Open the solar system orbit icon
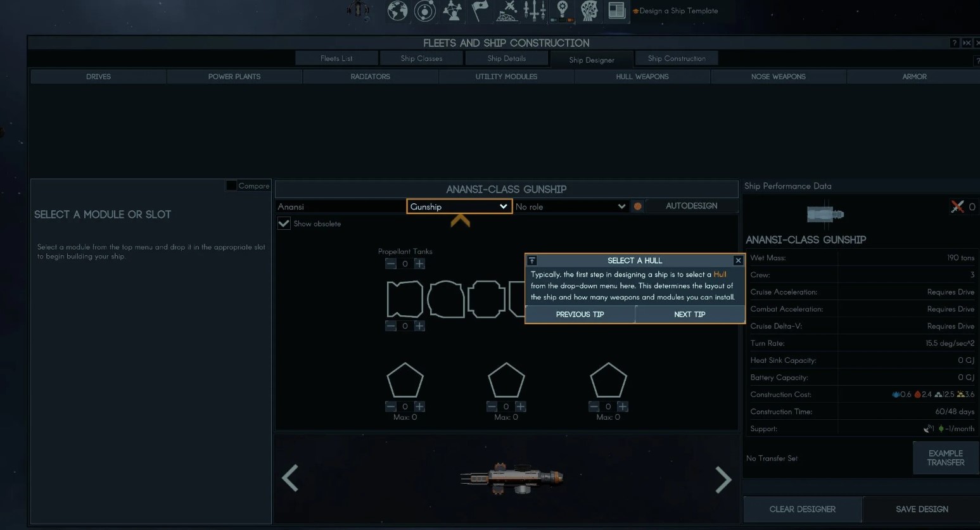The width and height of the screenshot is (980, 530). 424,11
